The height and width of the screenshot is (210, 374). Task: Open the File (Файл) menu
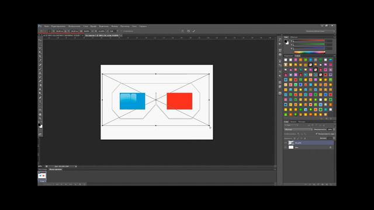[47, 26]
